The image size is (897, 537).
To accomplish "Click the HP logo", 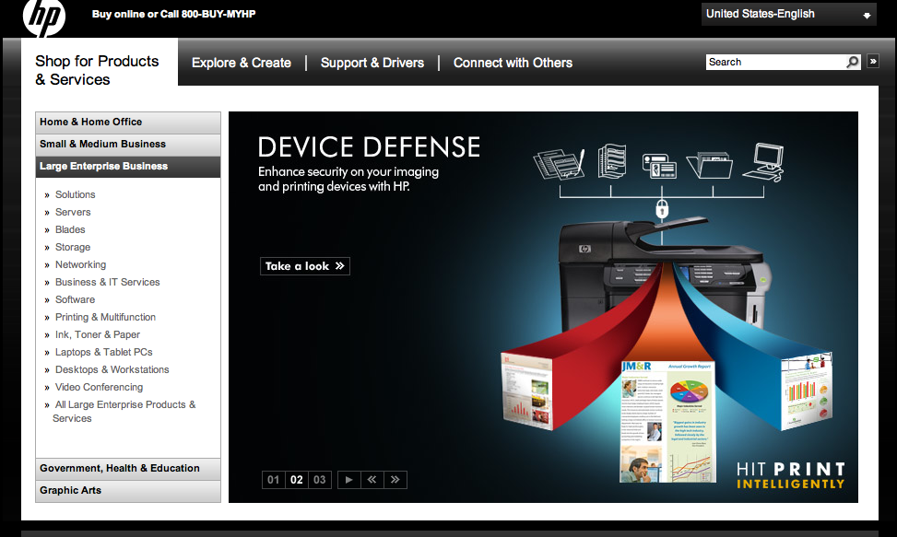I will pyautogui.click(x=44, y=18).
